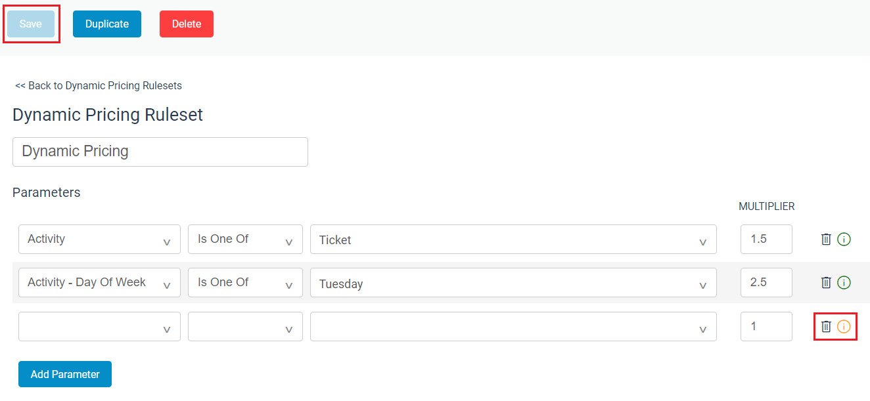The height and width of the screenshot is (401, 870).
Task: Open first row's Is One Of operator dropdown
Action: (245, 240)
